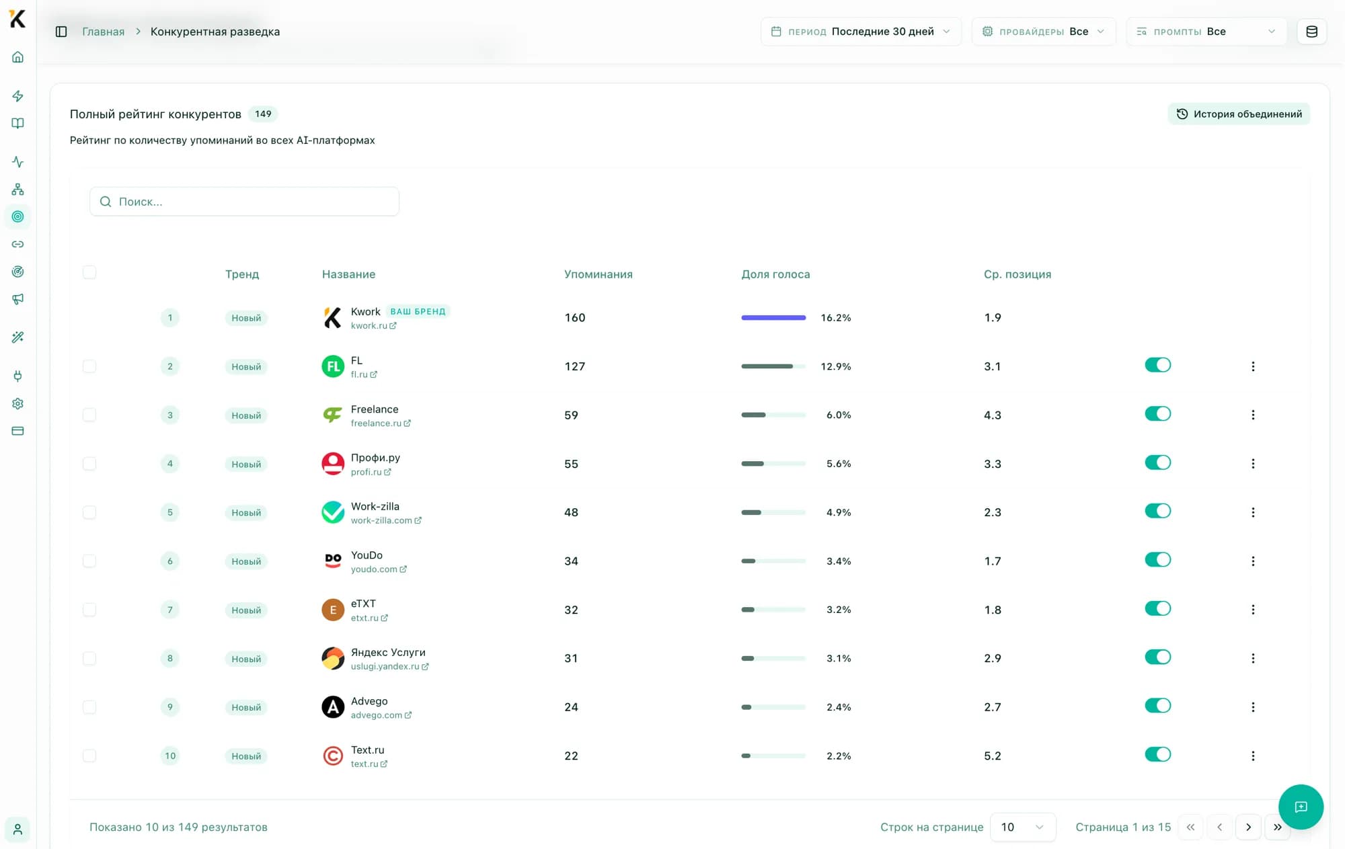Go to the next page arrow
The width and height of the screenshot is (1345, 849).
point(1248,827)
